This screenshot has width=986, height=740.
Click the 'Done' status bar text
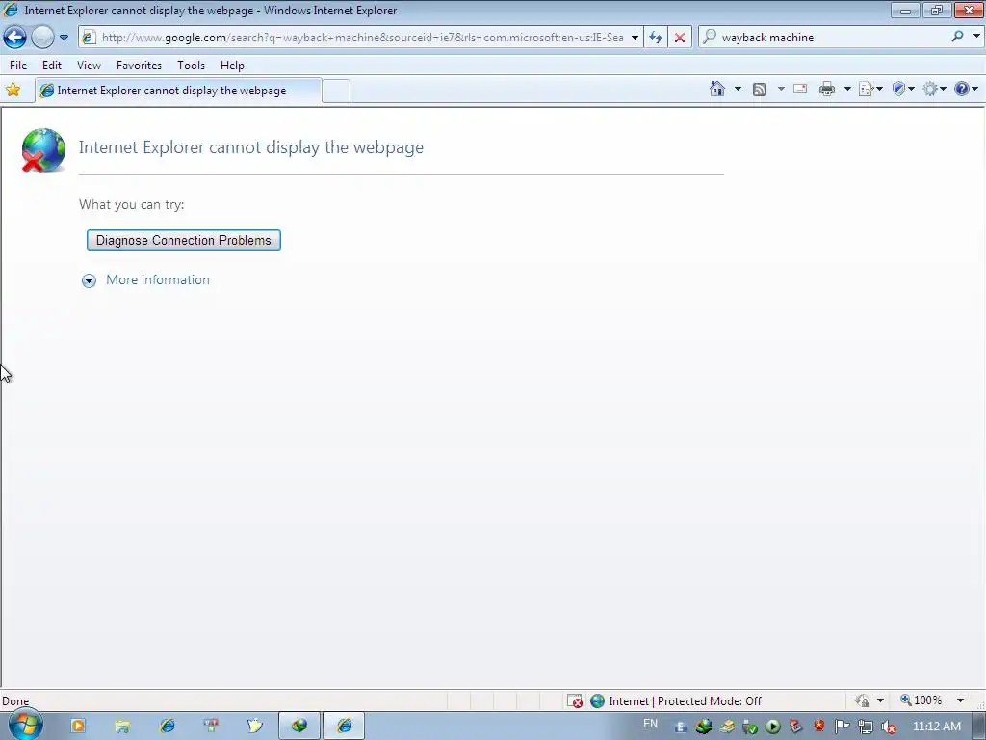[15, 701]
